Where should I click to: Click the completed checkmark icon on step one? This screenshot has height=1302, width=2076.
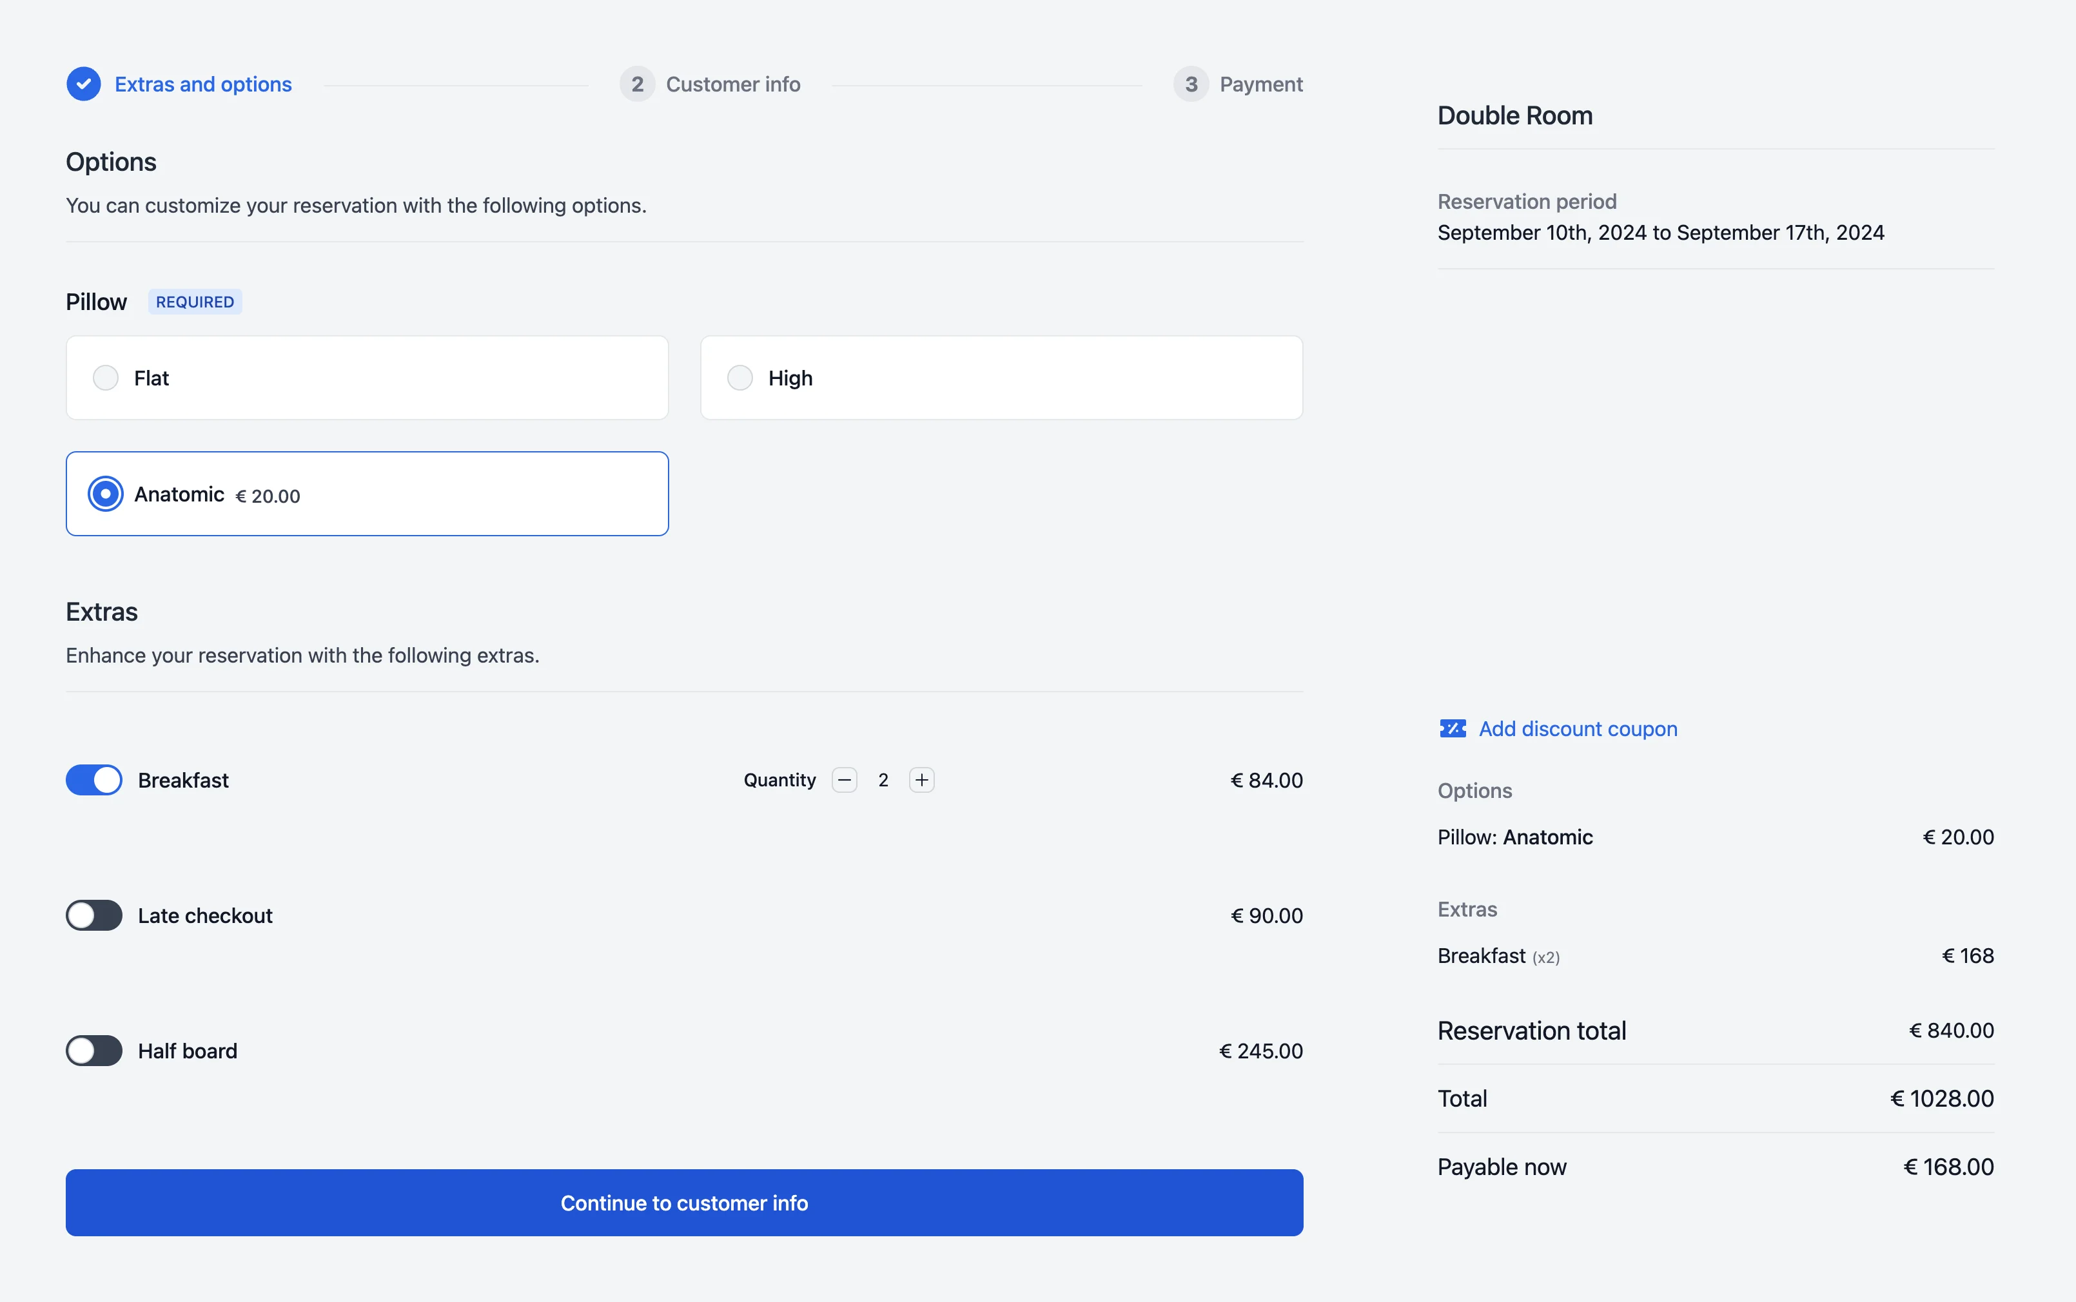[x=84, y=84]
